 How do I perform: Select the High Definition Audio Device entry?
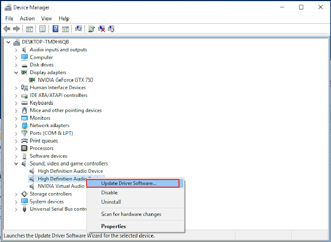[71, 171]
